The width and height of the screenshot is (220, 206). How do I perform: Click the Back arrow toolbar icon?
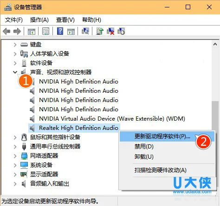point(6,32)
